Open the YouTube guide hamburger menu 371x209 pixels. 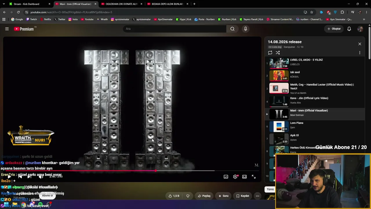(7, 29)
